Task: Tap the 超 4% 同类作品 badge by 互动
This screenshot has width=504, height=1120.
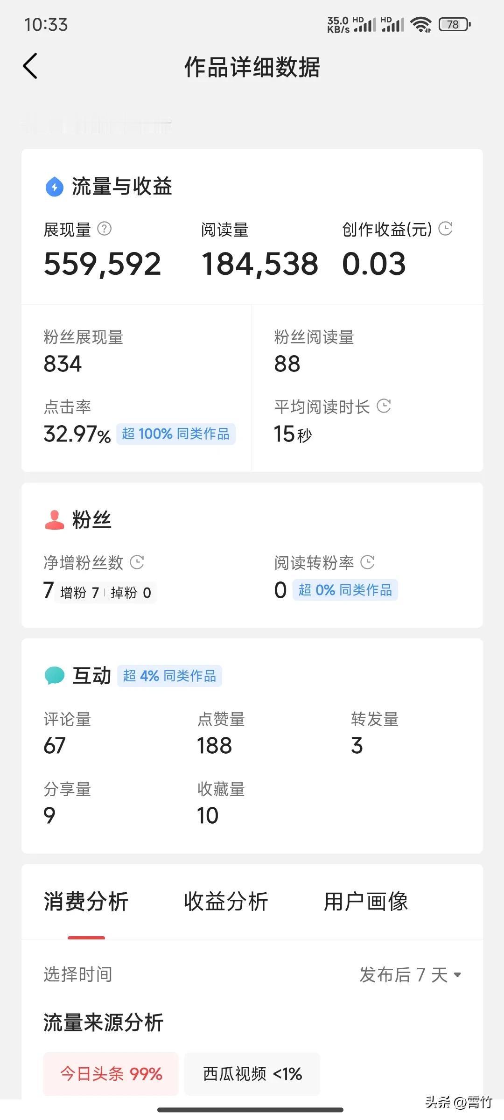Action: (169, 676)
